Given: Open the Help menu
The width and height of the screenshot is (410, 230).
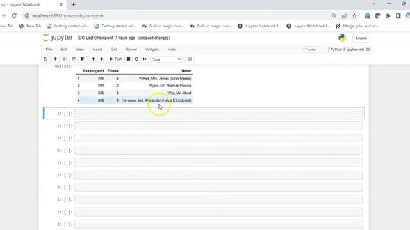Looking at the screenshot, I should (172, 49).
